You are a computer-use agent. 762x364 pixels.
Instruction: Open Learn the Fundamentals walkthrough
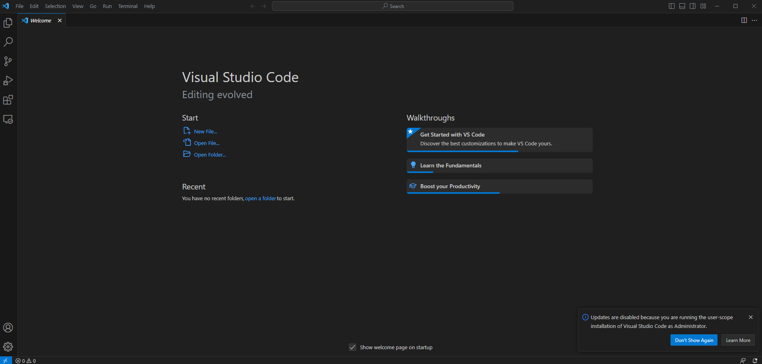pyautogui.click(x=499, y=166)
